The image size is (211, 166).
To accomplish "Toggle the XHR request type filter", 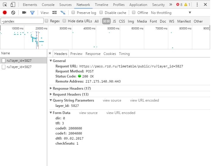I will [x=106, y=21].
